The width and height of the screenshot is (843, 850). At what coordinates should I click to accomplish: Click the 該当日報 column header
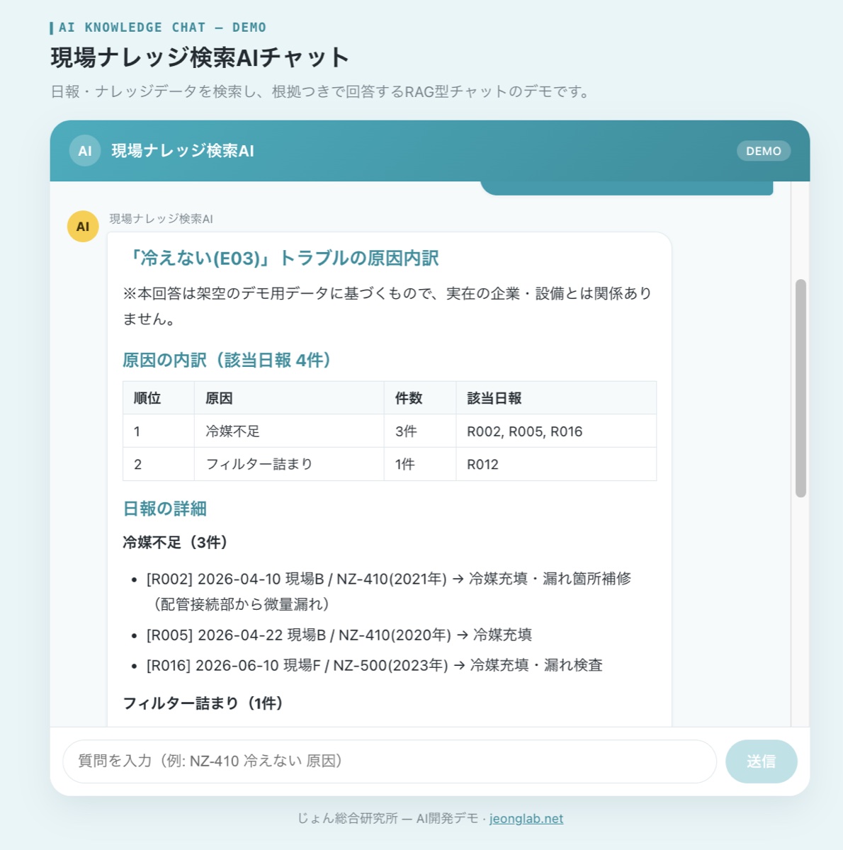point(556,398)
